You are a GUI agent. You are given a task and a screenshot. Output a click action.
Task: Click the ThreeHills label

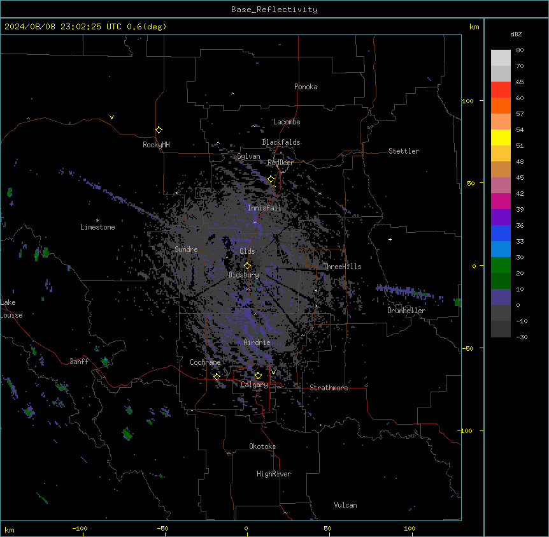point(342,267)
